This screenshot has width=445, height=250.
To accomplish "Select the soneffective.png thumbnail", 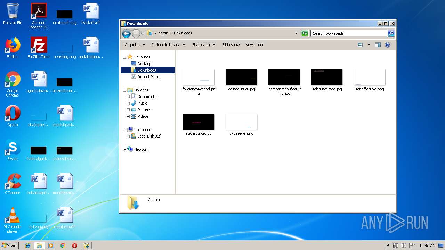I will (x=370, y=77).
